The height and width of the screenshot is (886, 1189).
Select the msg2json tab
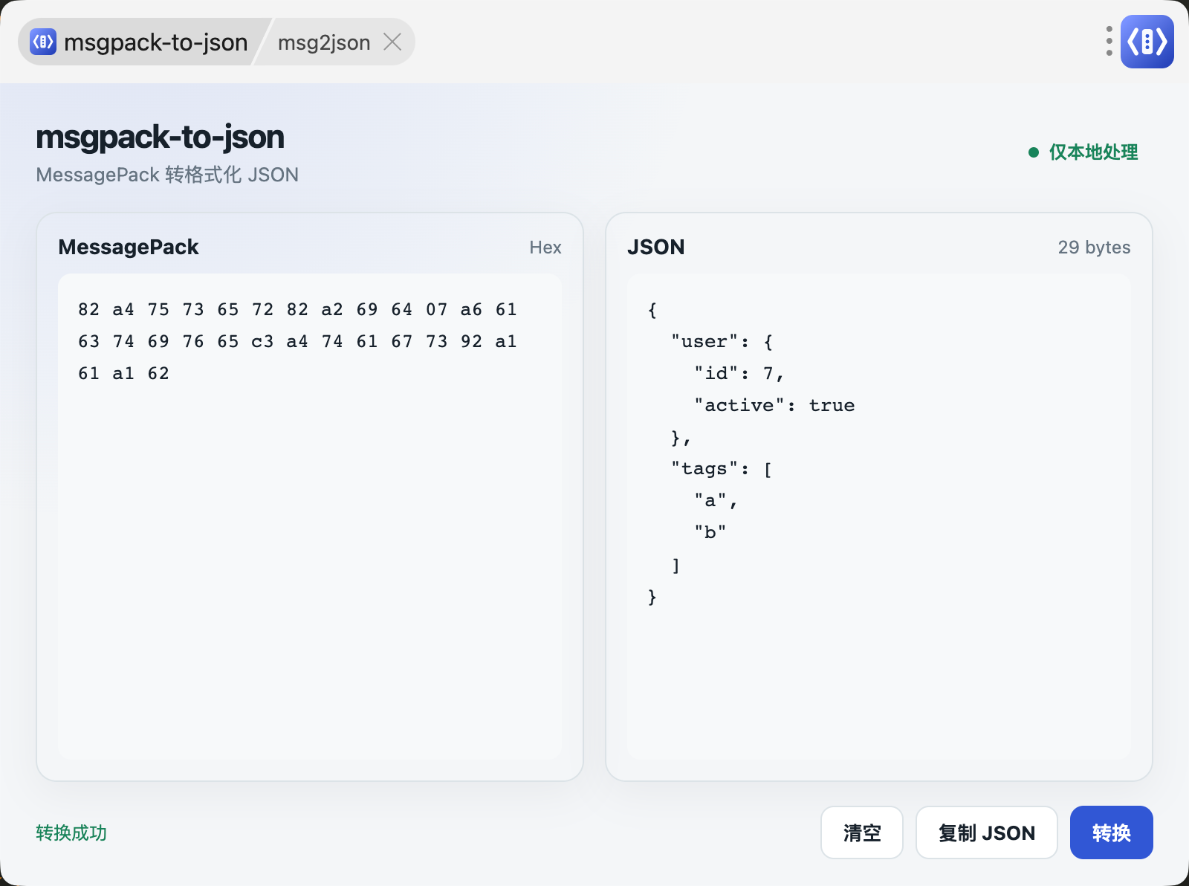click(324, 42)
